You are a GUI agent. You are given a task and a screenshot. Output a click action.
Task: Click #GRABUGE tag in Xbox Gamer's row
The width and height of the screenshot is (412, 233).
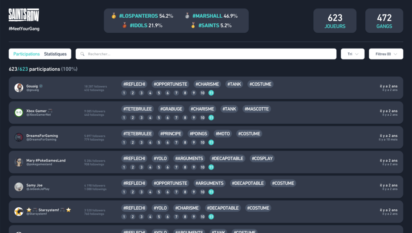pyautogui.click(x=171, y=109)
